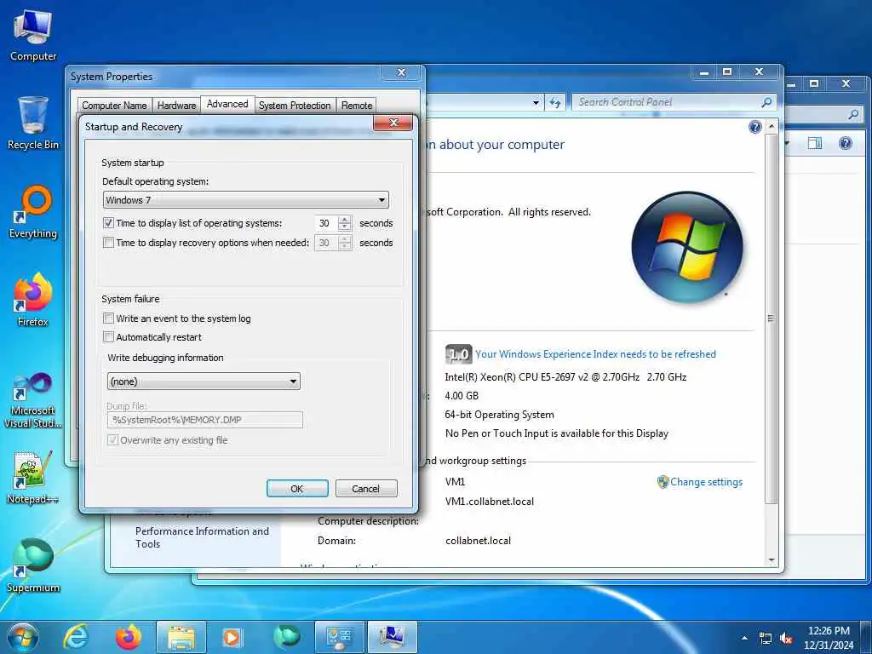The image size is (872, 654).
Task: Open Firefox from the taskbar
Action: tap(129, 637)
